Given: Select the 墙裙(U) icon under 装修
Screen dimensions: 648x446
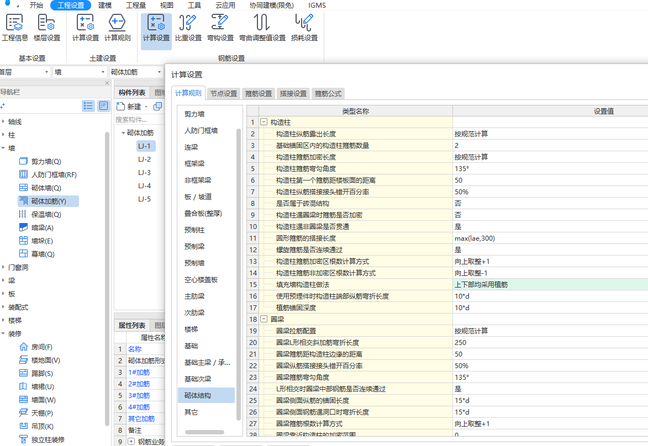Looking at the screenshot, I should point(24,386).
